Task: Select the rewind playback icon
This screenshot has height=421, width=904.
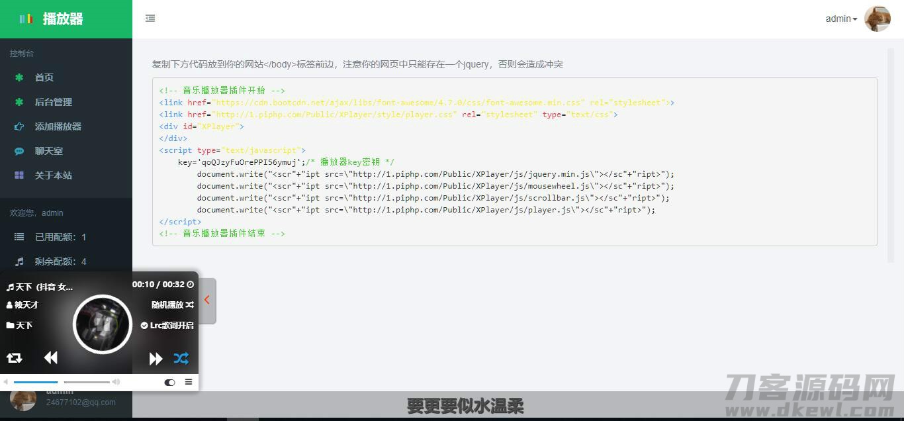Action: (50, 357)
